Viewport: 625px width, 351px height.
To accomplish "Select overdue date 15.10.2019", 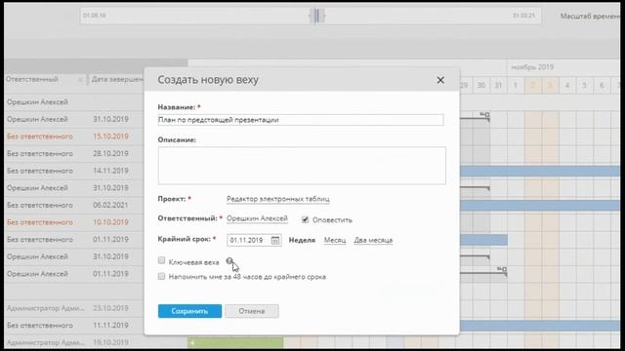I will (x=110, y=136).
